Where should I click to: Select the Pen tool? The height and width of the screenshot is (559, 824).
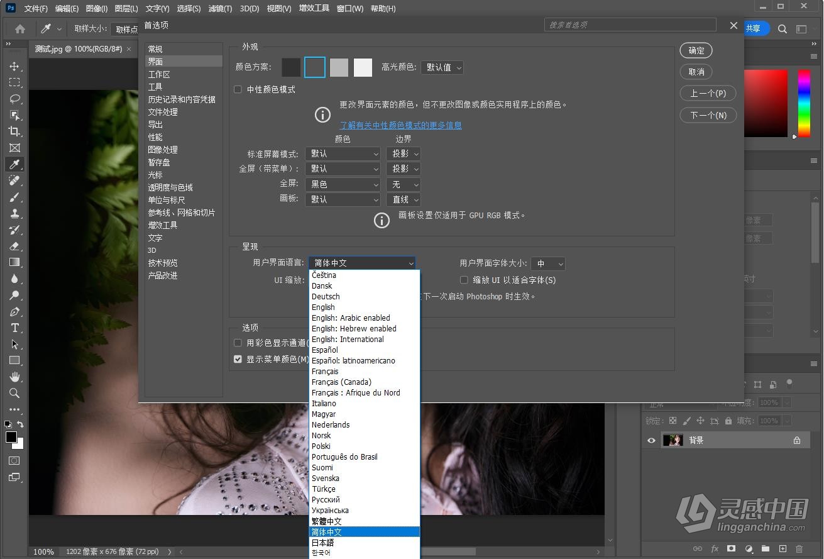pos(14,311)
